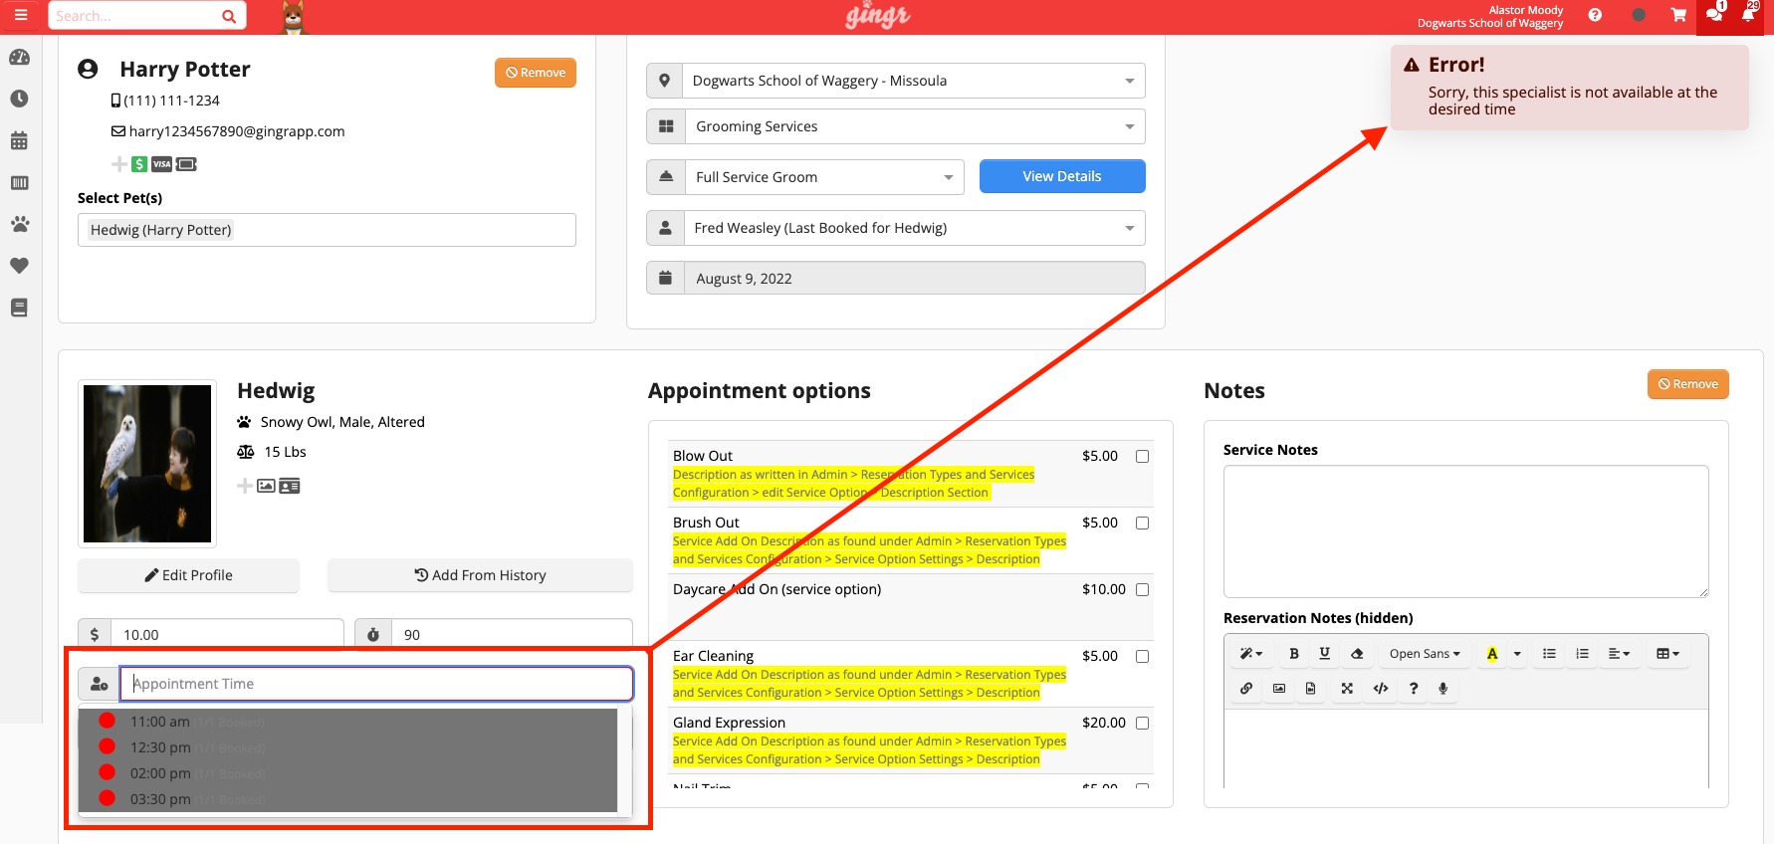Click the editor help question mark
The width and height of the screenshot is (1774, 844).
tap(1414, 688)
